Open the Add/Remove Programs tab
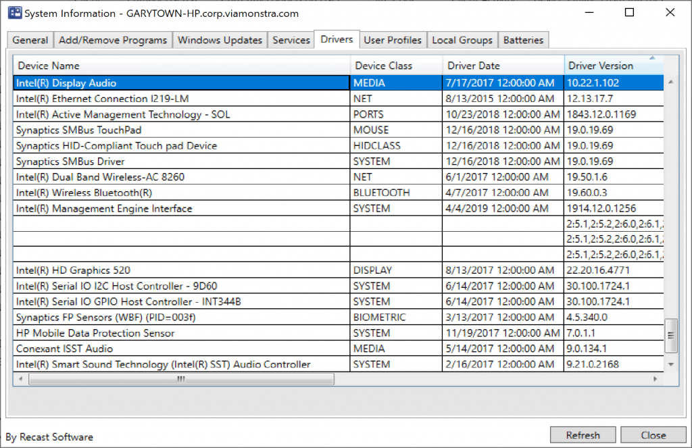692x448 pixels. point(113,39)
